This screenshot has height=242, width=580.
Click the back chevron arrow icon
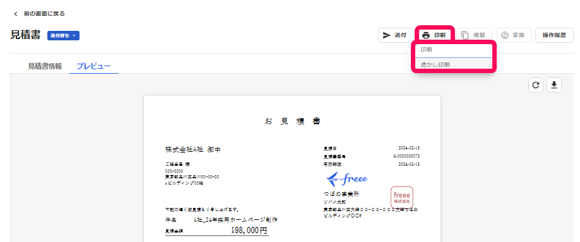point(15,14)
